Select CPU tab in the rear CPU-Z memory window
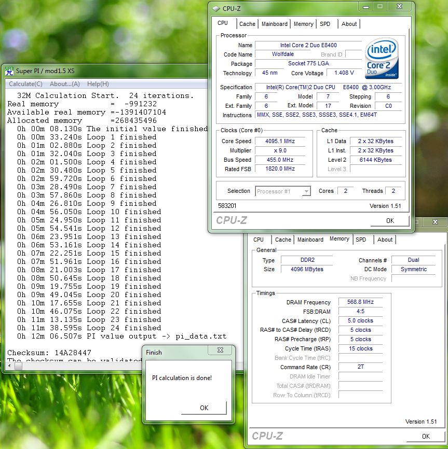This screenshot has height=449, width=448. (258, 240)
